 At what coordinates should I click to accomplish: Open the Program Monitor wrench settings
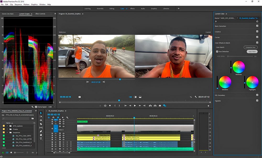195,97
